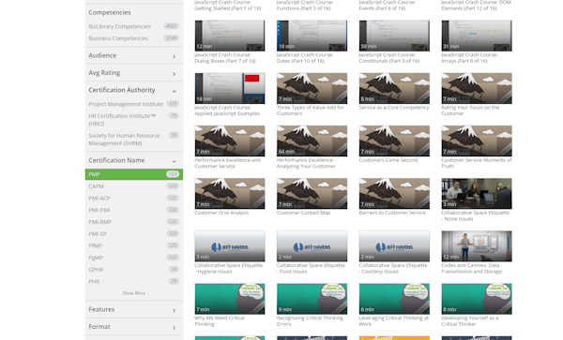The width and height of the screenshot is (563, 340).
Task: Expand the Avg Rating filter section
Action: [133, 73]
